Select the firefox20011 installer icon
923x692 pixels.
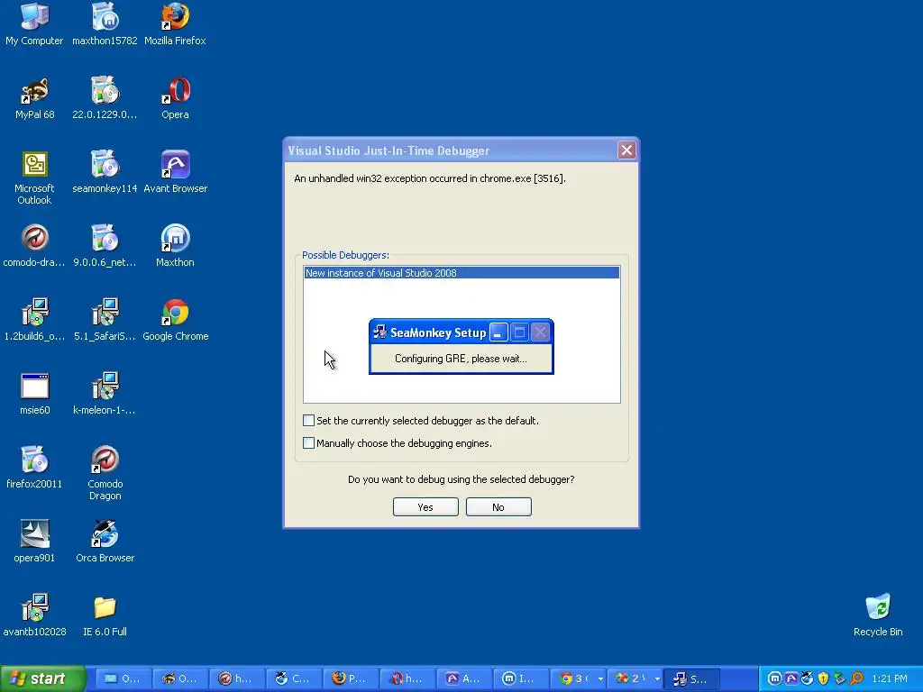click(x=34, y=468)
